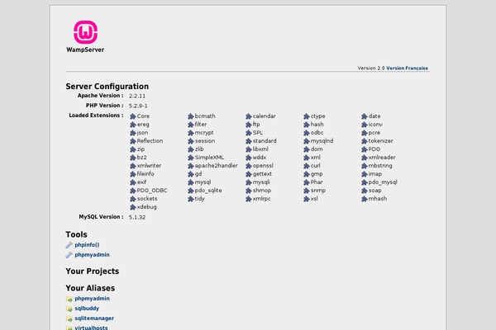496x330 pixels.
Task: Click the puzzle icon beside PDO_ODBC
Action: point(133,191)
